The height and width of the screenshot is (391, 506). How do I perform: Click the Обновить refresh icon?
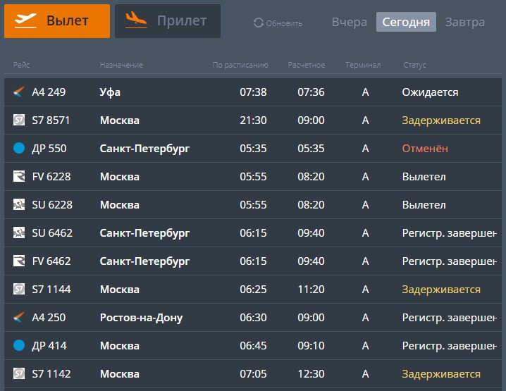point(259,23)
